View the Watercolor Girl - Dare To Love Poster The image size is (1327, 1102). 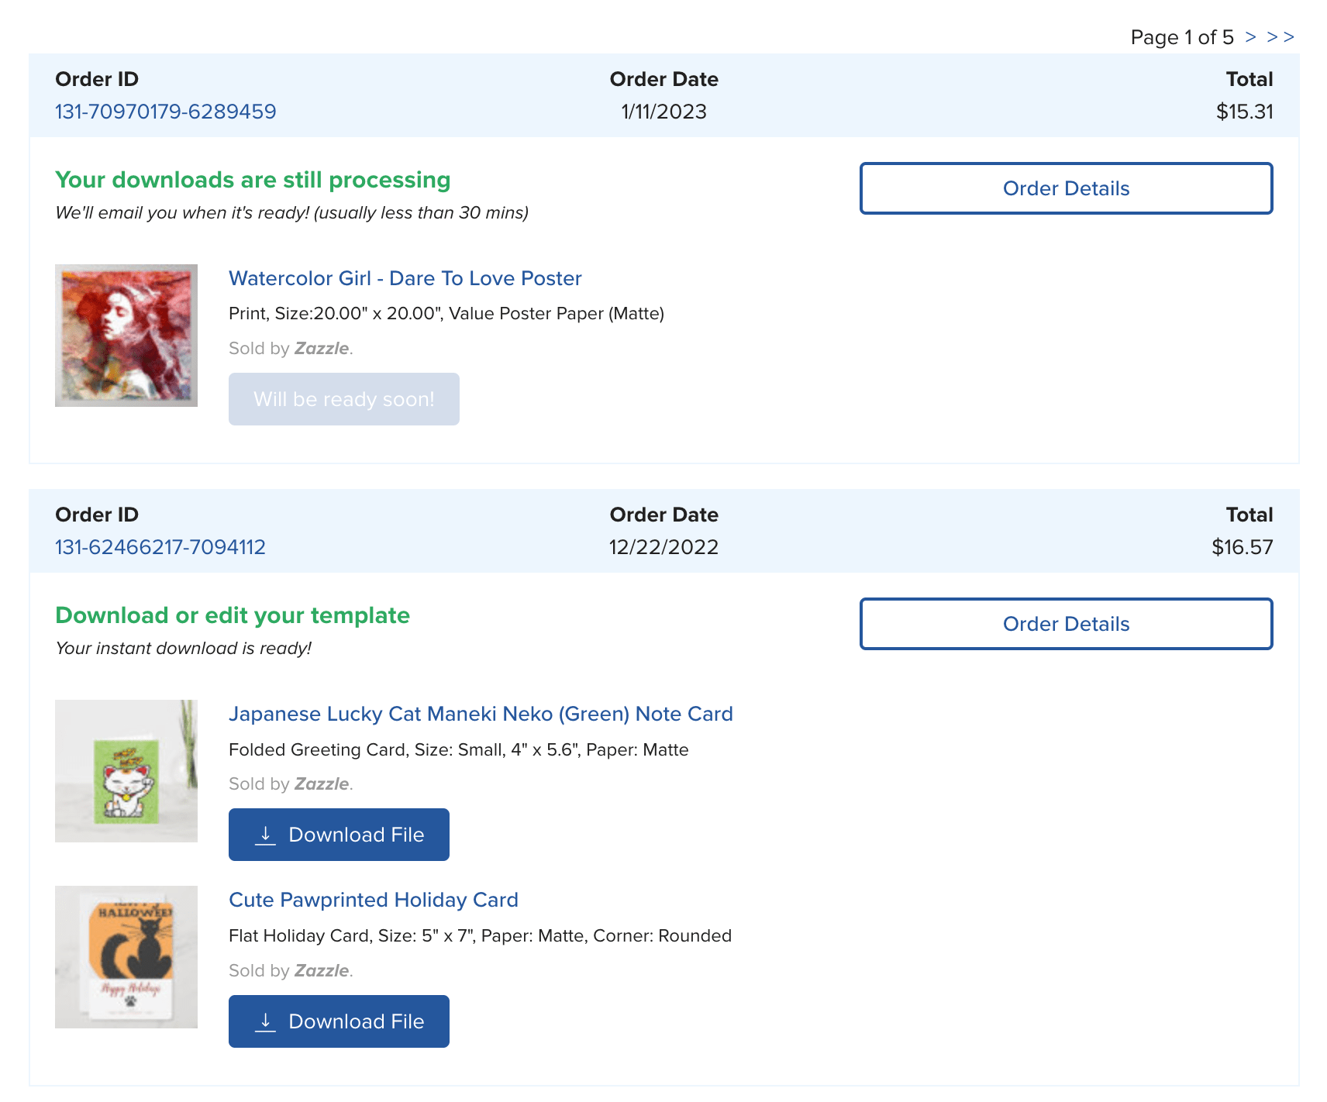pyautogui.click(x=404, y=278)
